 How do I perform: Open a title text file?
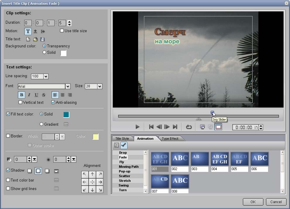[35, 39]
